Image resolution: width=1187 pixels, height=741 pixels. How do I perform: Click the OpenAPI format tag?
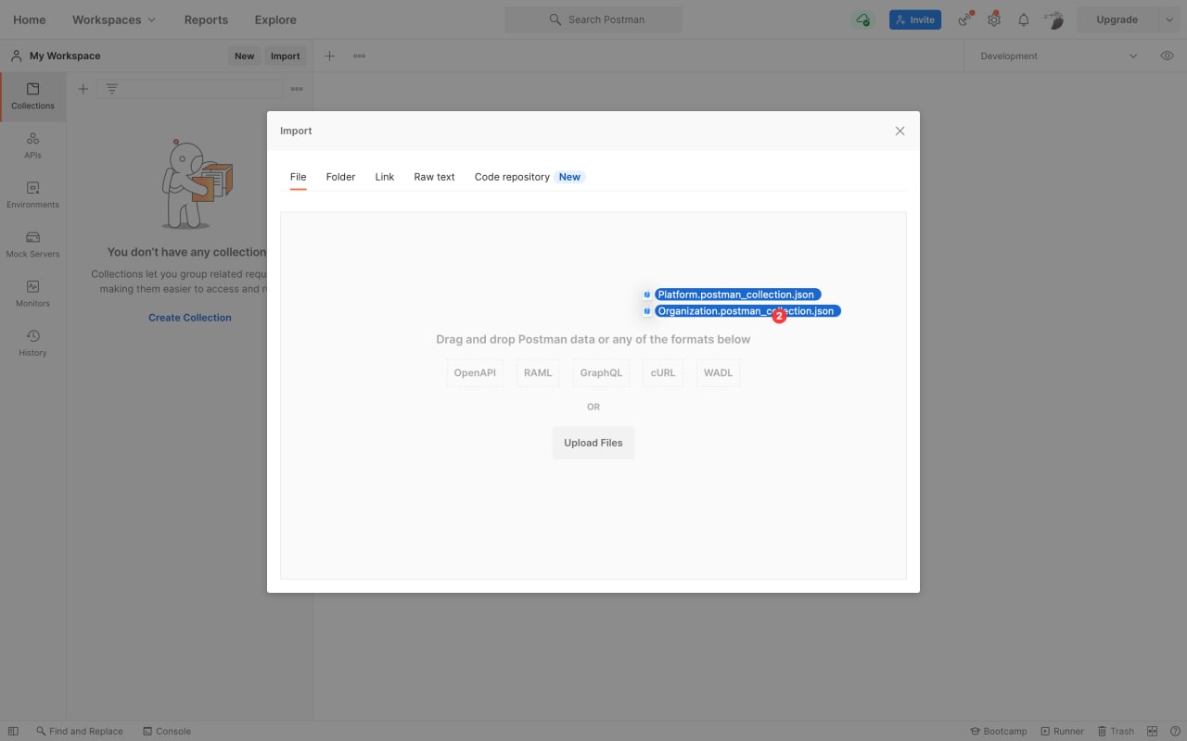point(475,373)
